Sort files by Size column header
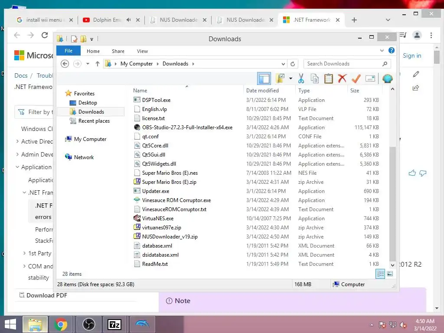444x333 pixels. click(355, 91)
